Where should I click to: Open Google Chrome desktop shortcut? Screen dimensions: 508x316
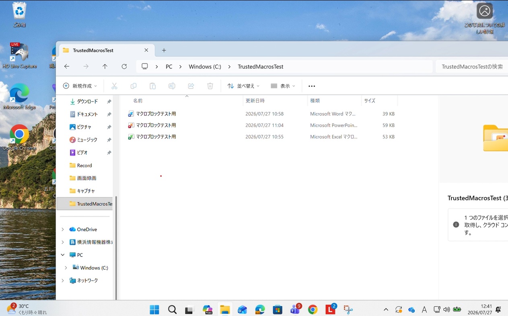click(x=19, y=137)
